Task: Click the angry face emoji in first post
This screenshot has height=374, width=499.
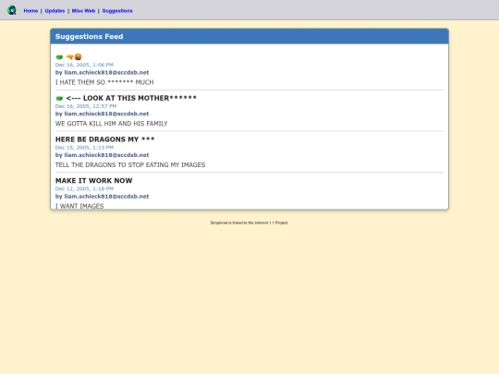Action: (78, 57)
